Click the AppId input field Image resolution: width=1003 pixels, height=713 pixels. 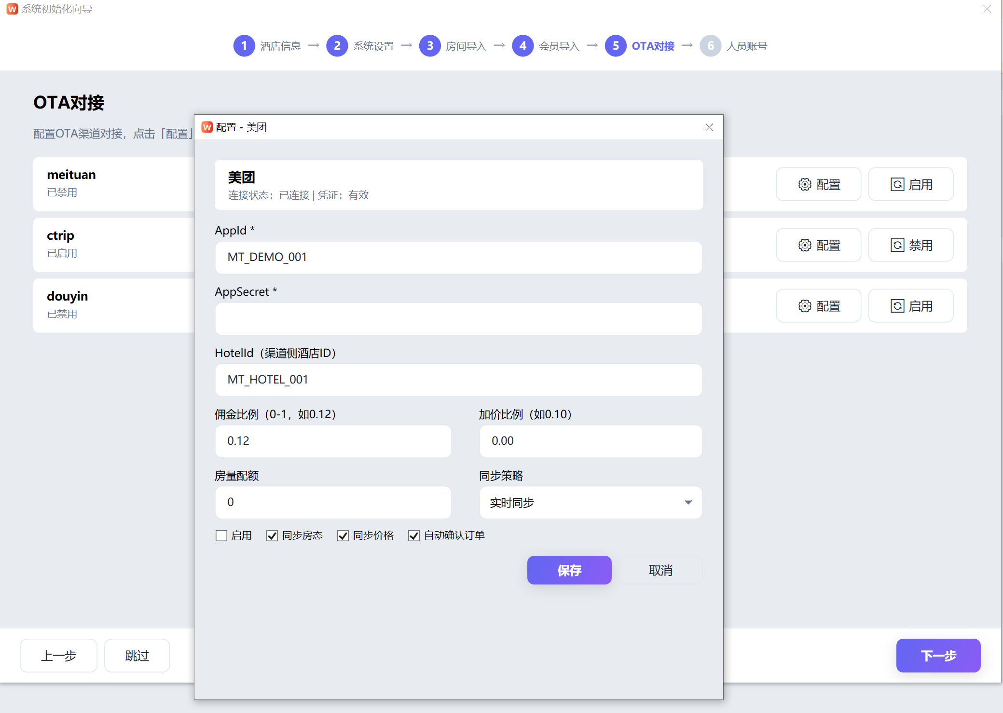[x=458, y=258]
